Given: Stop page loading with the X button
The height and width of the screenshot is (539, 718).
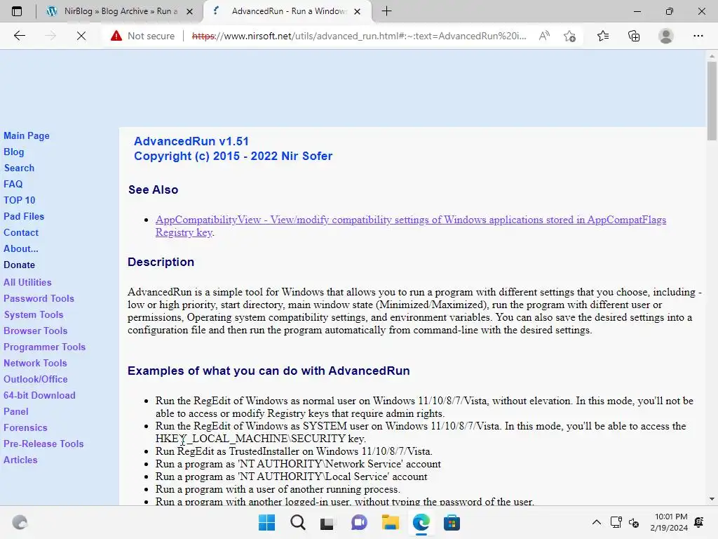Looking at the screenshot, I should tap(81, 36).
